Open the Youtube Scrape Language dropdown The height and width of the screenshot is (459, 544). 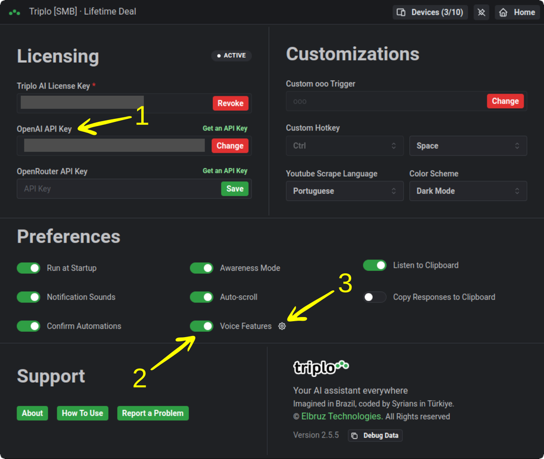(344, 191)
